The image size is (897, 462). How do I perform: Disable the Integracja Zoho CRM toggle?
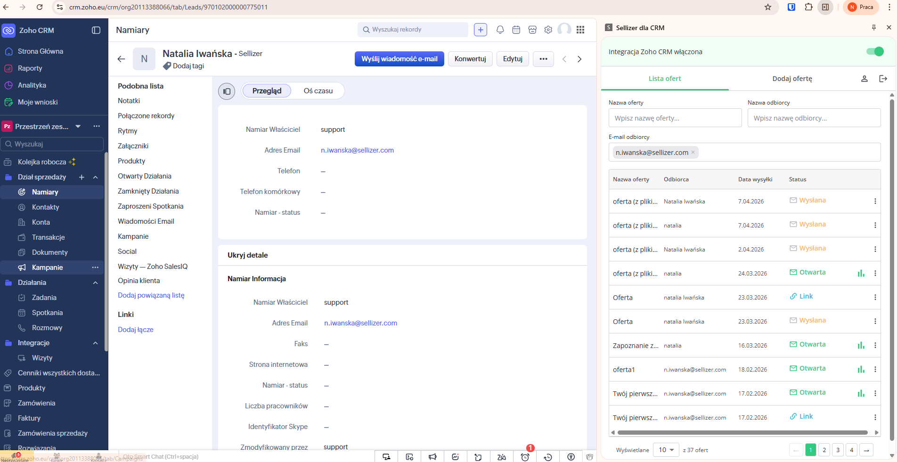click(x=875, y=52)
